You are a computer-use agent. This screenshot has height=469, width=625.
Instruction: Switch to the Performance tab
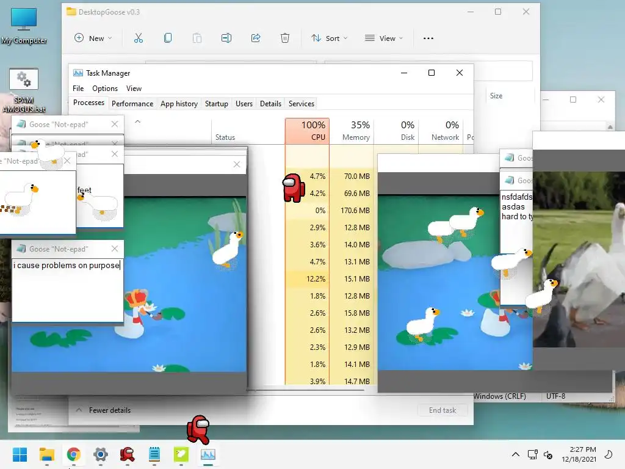click(132, 104)
